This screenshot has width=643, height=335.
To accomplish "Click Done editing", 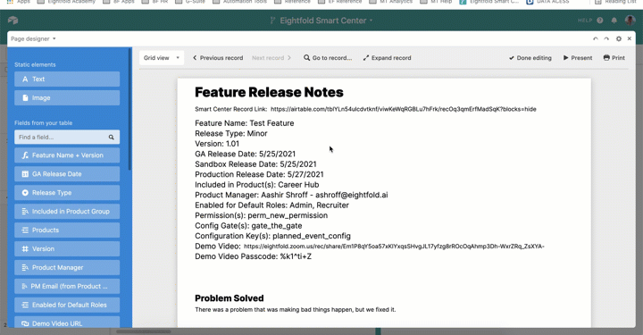I will [x=530, y=58].
